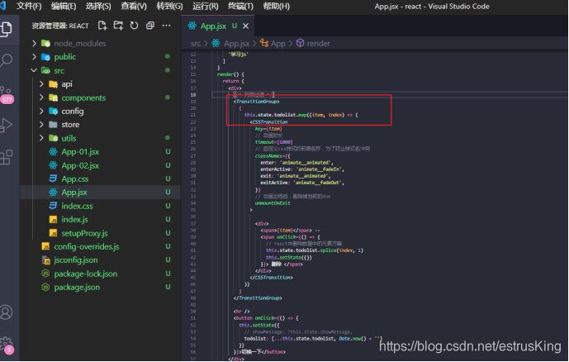Viewport: 569px width, 362px height.
Task: Click the New Folder icon in explorer header
Action: (x=118, y=26)
